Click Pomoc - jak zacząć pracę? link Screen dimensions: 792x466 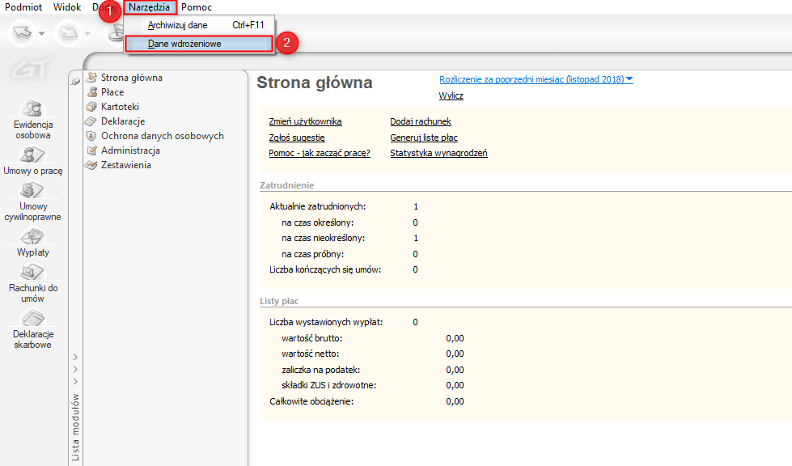pos(320,153)
